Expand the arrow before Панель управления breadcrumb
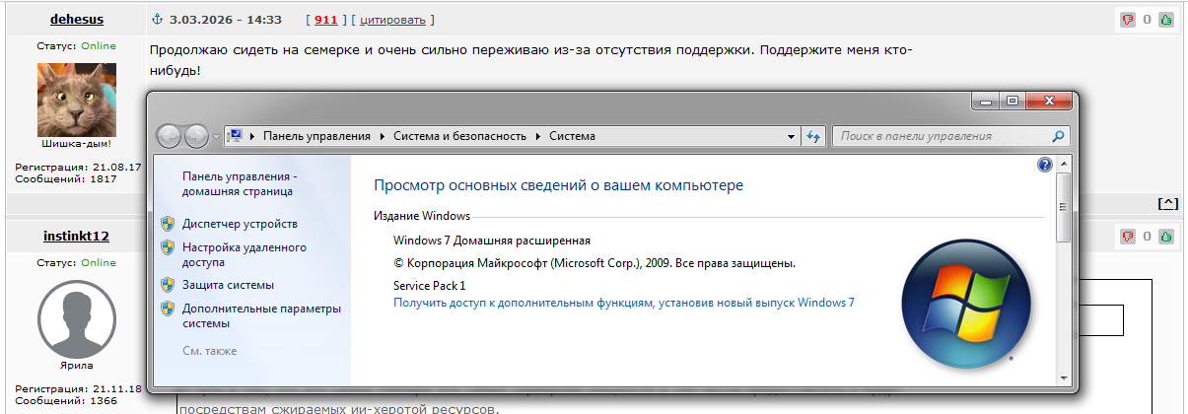The width and height of the screenshot is (1188, 414). pyautogui.click(x=254, y=136)
